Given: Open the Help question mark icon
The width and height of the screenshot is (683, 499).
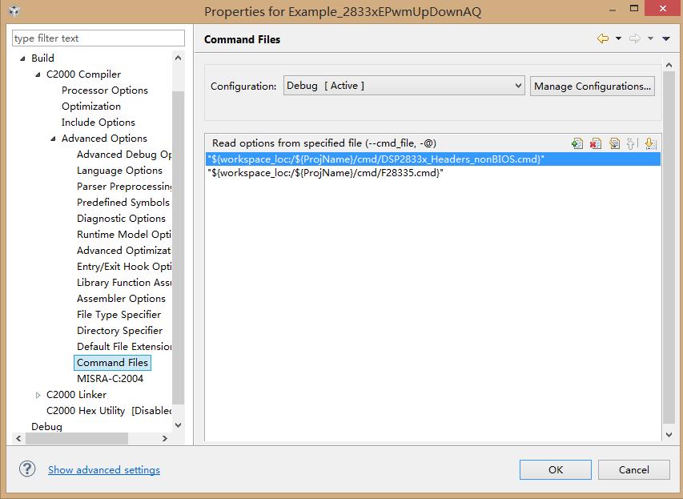Looking at the screenshot, I should 27,469.
